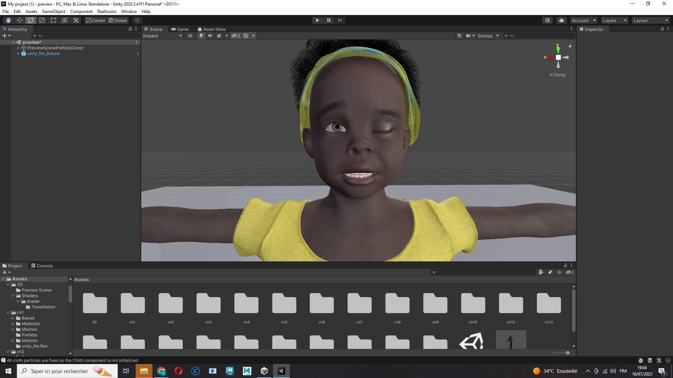
Task: Open the Gizmos dropdown
Action: click(x=488, y=36)
